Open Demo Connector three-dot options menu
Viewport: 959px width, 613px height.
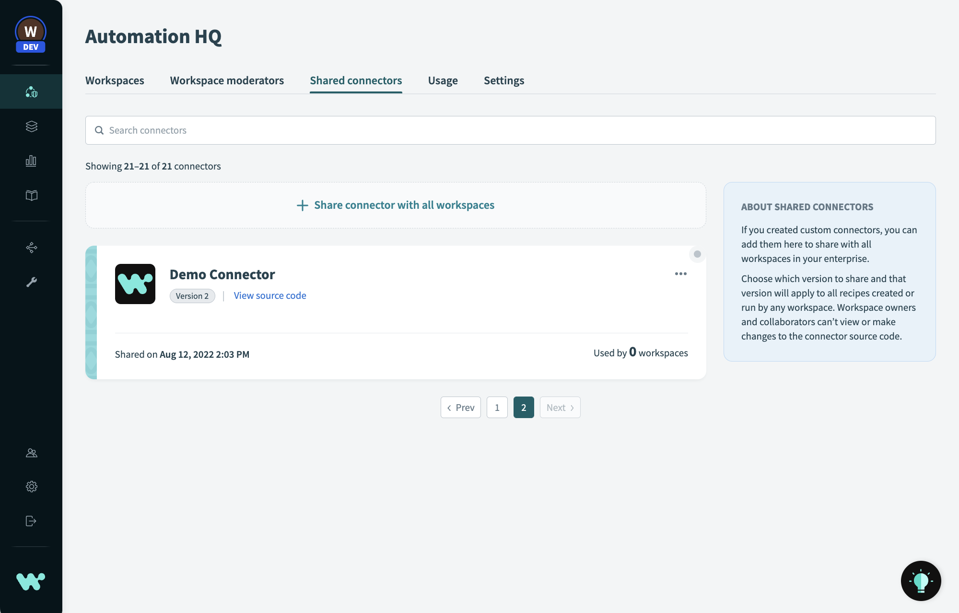click(680, 274)
